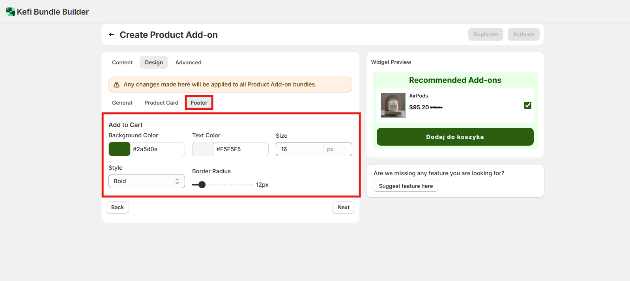Click the warning triangle icon in the banner
This screenshot has width=630, height=281.
[116, 84]
